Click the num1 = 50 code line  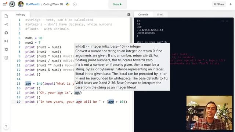point(34,38)
